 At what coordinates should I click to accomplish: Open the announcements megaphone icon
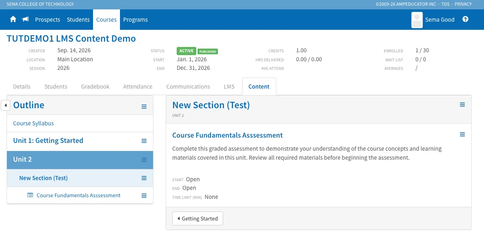tap(25, 20)
